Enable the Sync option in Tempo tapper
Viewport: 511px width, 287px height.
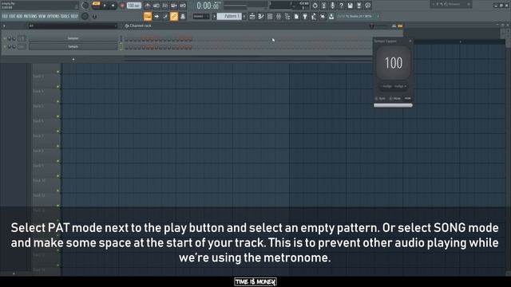[x=380, y=98]
